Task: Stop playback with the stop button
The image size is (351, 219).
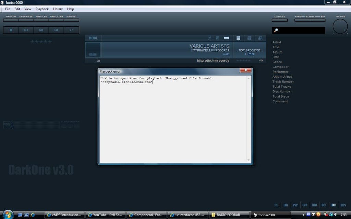Action: click(x=11, y=30)
